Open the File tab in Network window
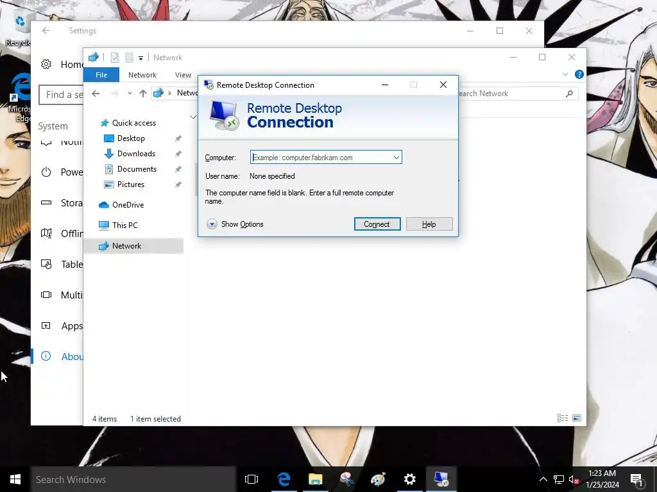Image resolution: width=657 pixels, height=492 pixels. point(101,75)
